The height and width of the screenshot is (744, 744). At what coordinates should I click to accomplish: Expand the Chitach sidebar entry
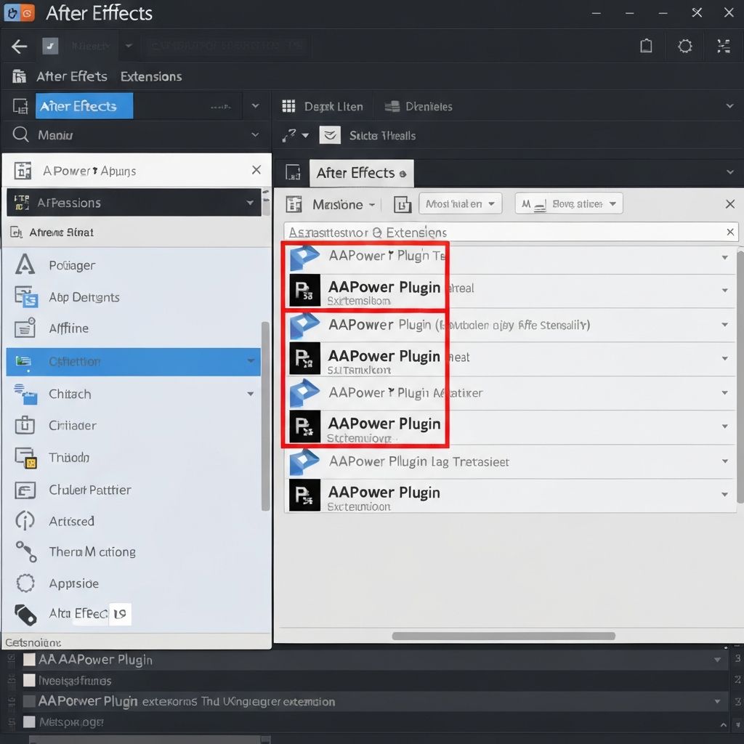coord(251,394)
